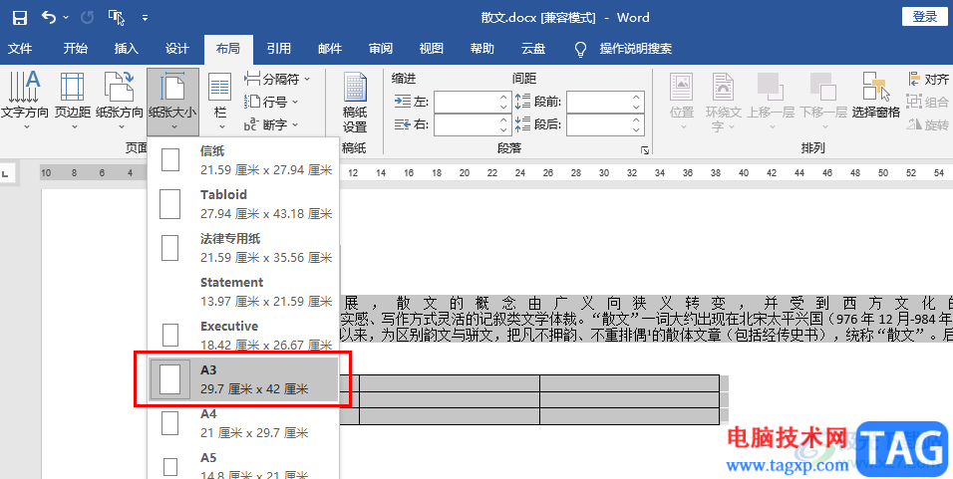Image resolution: width=953 pixels, height=479 pixels.
Task: Open 纸张方向 orientation menu
Action: coord(120,101)
